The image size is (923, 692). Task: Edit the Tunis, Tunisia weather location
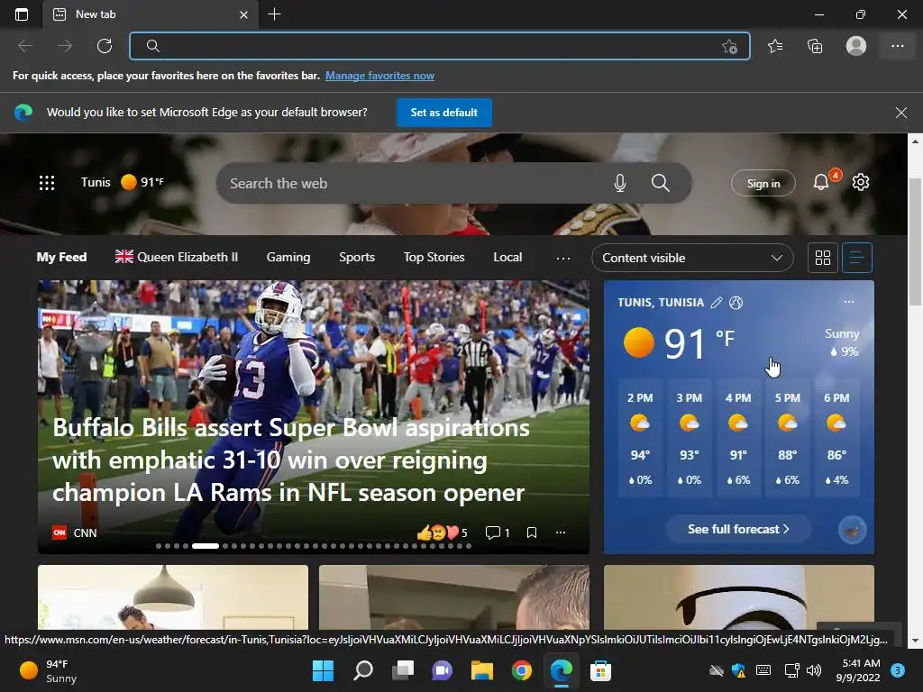coord(717,303)
